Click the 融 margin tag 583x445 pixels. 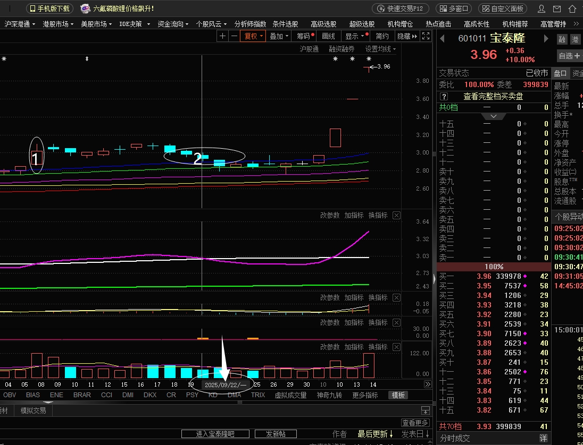tap(562, 39)
